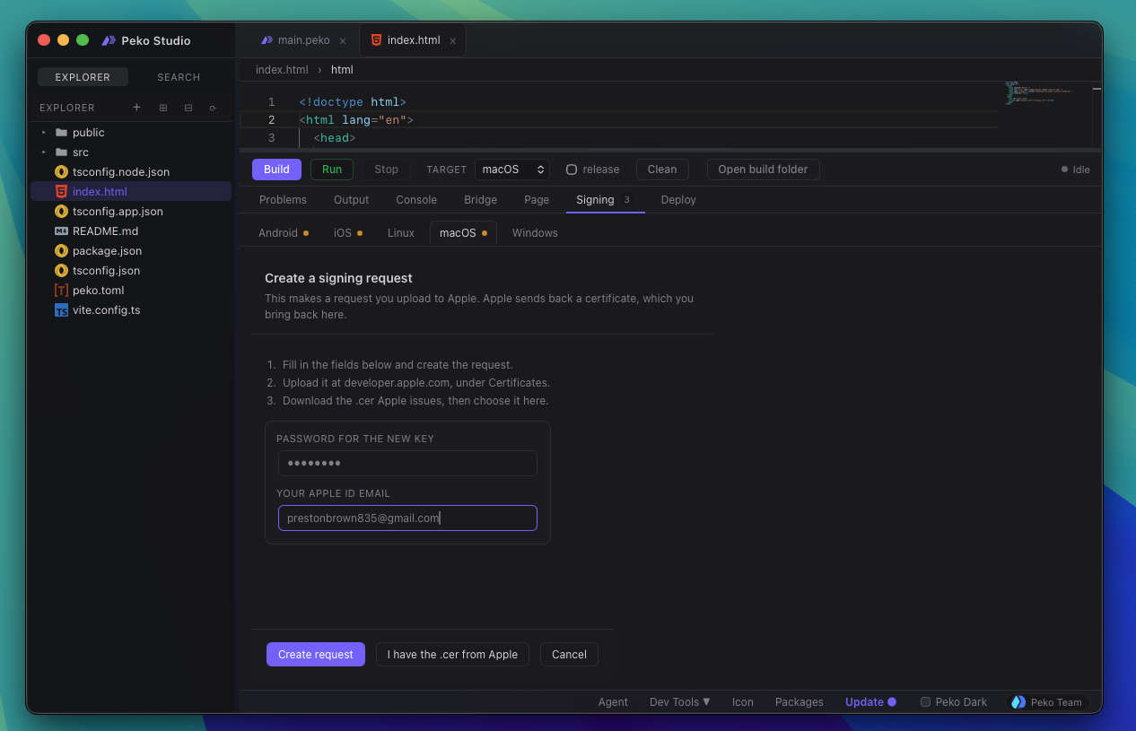Click the yellow icon beside tsconfig.app.json

61,211
